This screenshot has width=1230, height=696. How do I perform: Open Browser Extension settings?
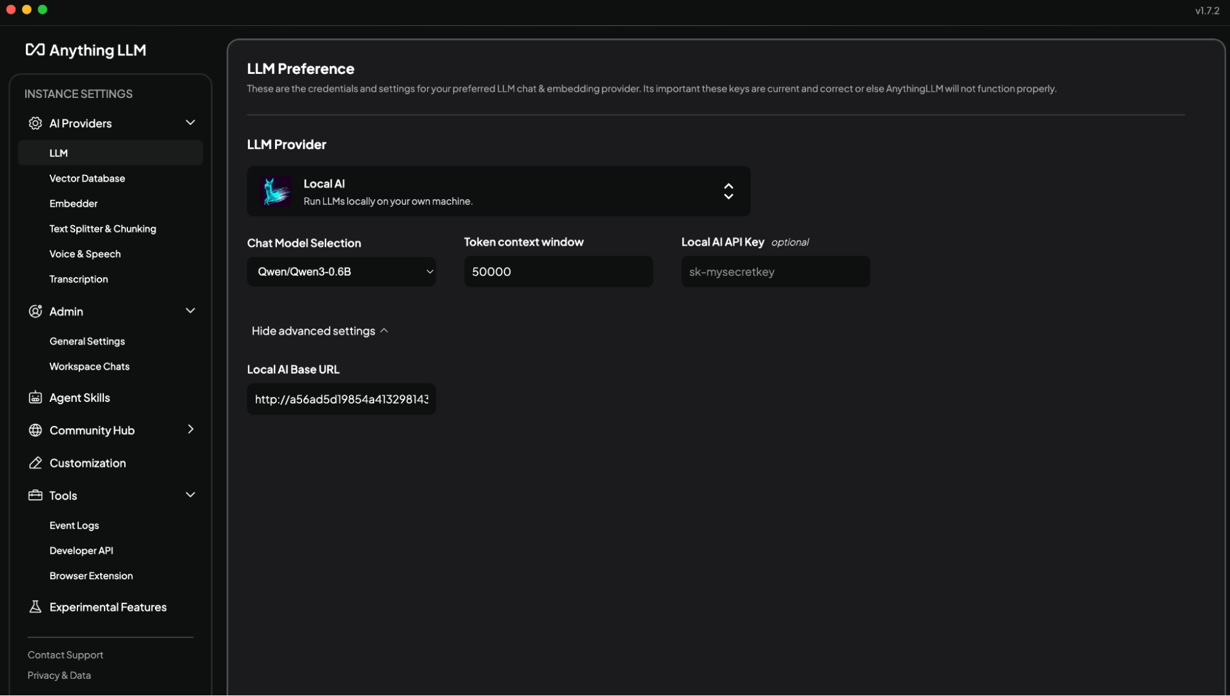pyautogui.click(x=91, y=576)
